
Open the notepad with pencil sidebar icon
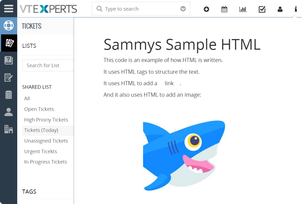click(x=9, y=78)
